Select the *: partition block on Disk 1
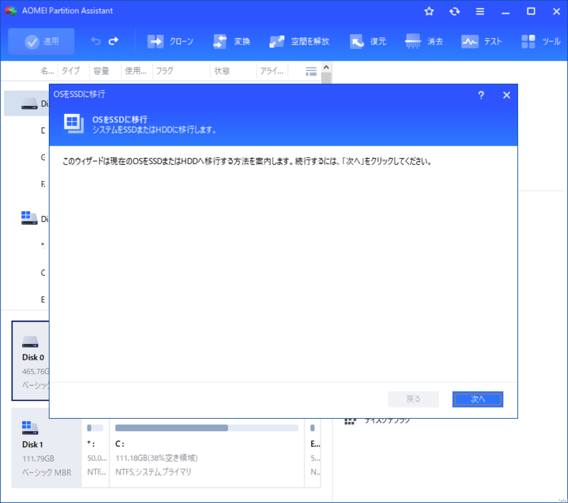The width and height of the screenshot is (568, 503). coord(95,453)
